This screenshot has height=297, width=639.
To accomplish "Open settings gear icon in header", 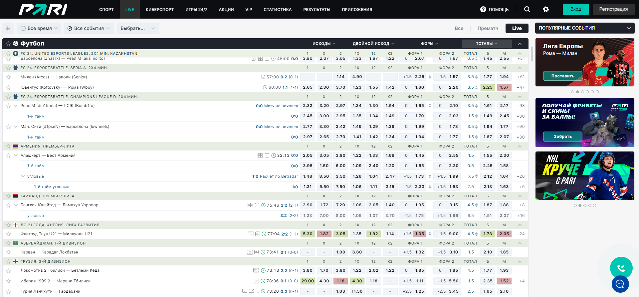I will click(546, 9).
